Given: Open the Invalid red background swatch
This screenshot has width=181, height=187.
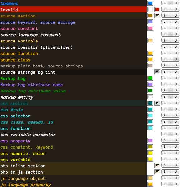Looking at the screenshot, I should point(157,9).
